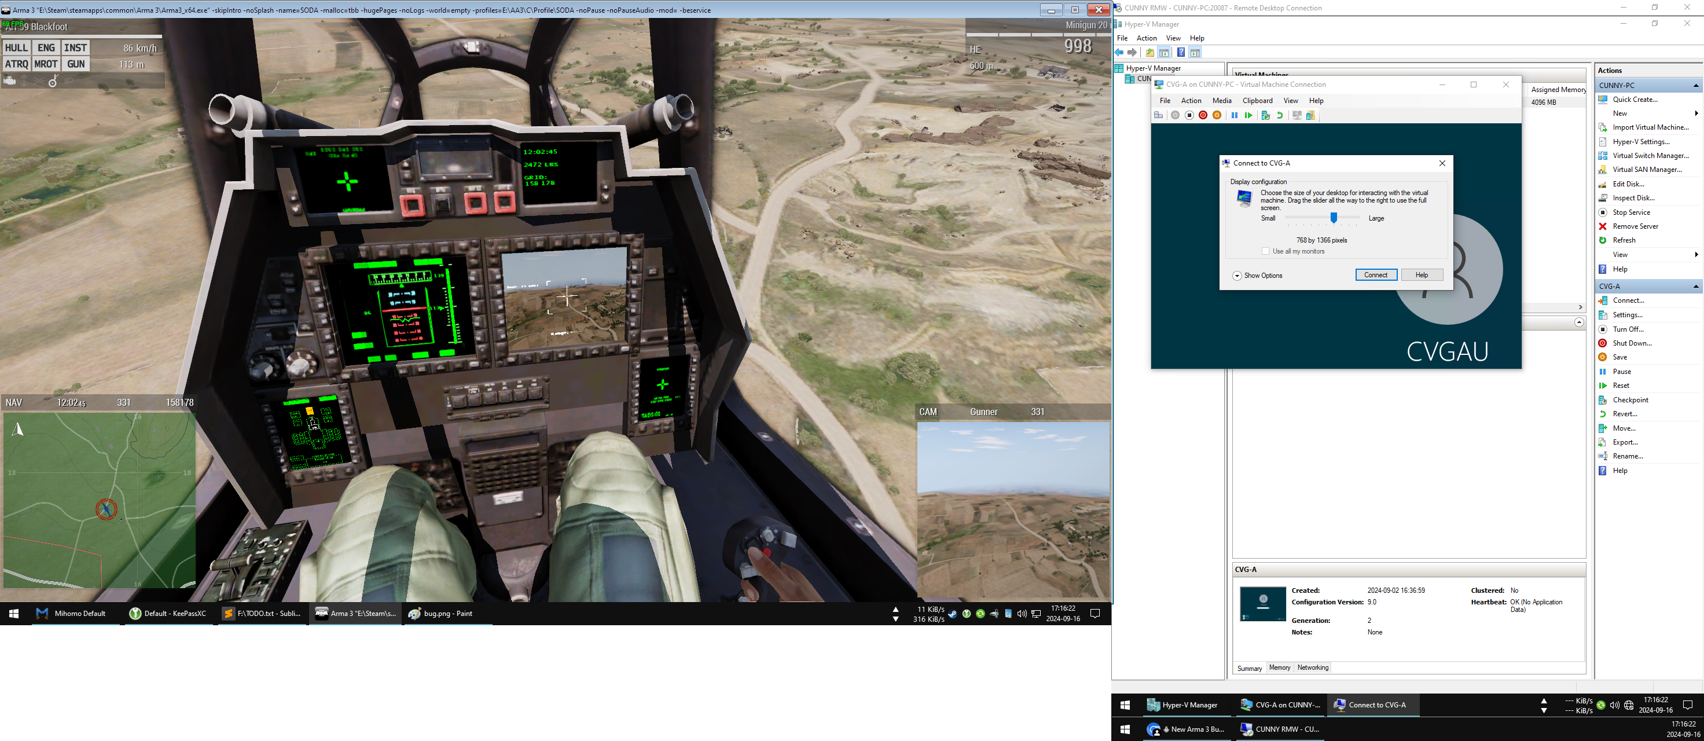Open Steam tray icon in left taskbar
The image size is (1704, 741).
point(953,613)
